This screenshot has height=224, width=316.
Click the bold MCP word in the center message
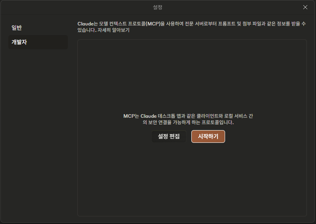[x=129, y=116]
